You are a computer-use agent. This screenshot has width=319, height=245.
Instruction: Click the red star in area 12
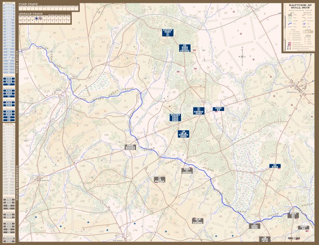[x=254, y=60]
